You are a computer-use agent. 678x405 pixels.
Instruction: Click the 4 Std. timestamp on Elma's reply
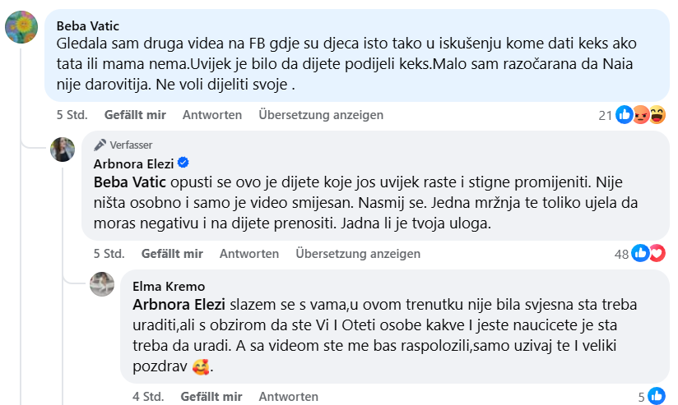[147, 397]
